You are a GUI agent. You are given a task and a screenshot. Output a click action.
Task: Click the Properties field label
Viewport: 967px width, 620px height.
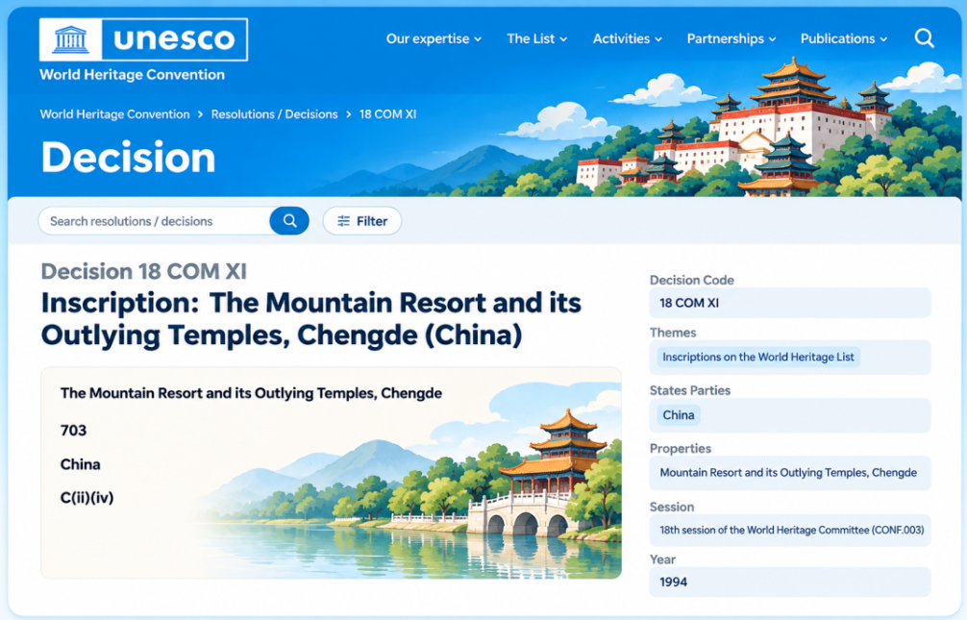pyautogui.click(x=681, y=449)
